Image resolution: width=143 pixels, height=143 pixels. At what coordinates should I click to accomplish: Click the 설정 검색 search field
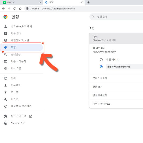116,17
